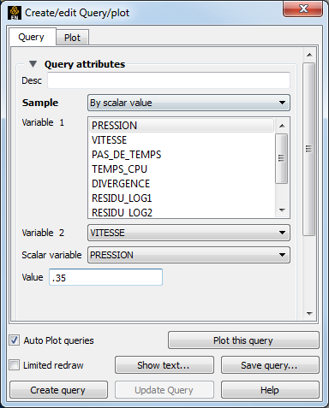Screen dimensions: 329x408
Task: Click the EnSight app icon in title bar
Action: point(15,13)
